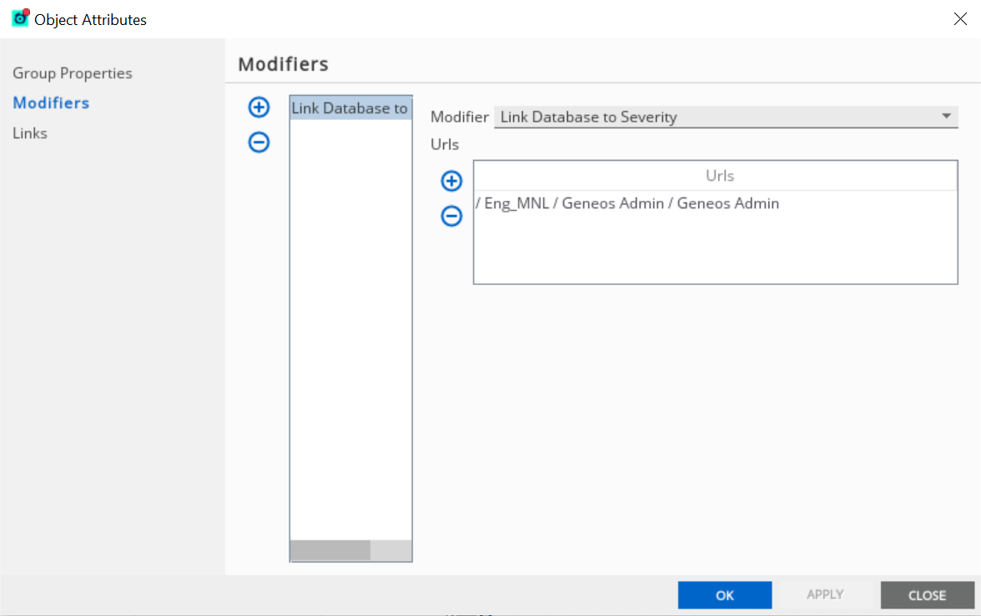Screen dimensions: 981x616
Task: Select the Eng_MNL Geneos Admin URL row
Action: coord(627,203)
